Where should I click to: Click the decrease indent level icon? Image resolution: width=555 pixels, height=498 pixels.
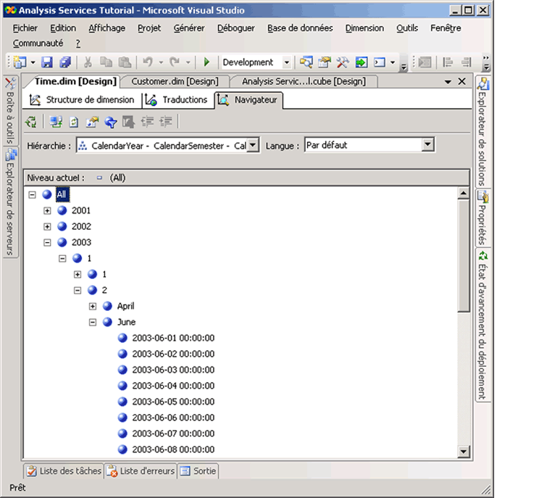click(147, 122)
